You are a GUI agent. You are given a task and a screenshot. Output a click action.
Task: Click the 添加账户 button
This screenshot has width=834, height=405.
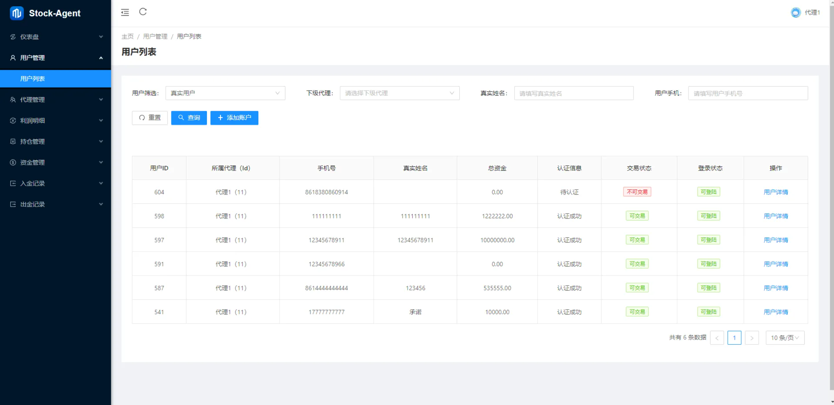point(234,118)
